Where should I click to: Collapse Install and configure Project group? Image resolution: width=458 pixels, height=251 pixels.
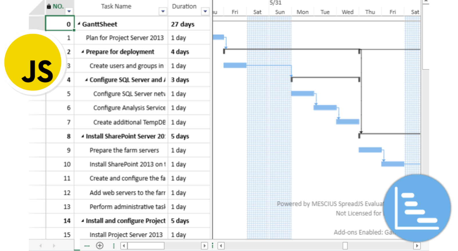(x=83, y=221)
